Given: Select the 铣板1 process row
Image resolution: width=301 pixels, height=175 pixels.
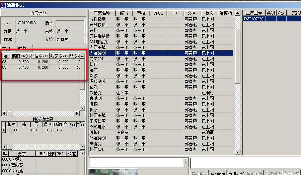Looking at the screenshot, I should (x=161, y=132).
